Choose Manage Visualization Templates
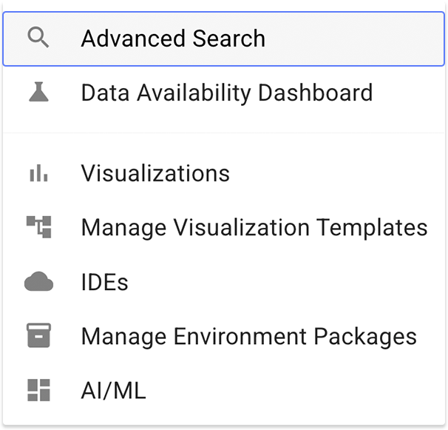 pyautogui.click(x=223, y=227)
